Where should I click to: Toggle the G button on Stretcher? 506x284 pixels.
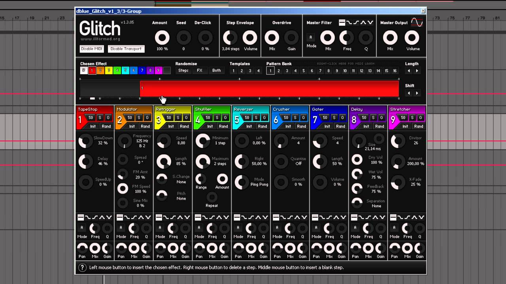pyautogui.click(x=421, y=118)
